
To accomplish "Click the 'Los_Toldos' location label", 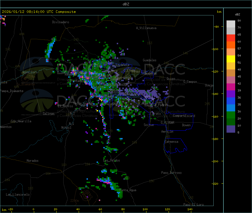I will pyautogui.click(x=111, y=160).
